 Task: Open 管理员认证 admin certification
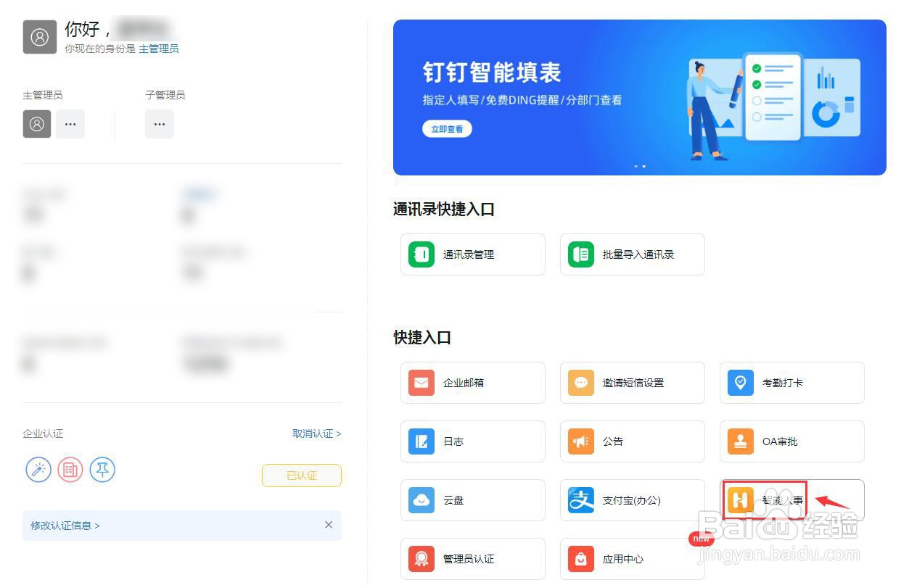472,559
